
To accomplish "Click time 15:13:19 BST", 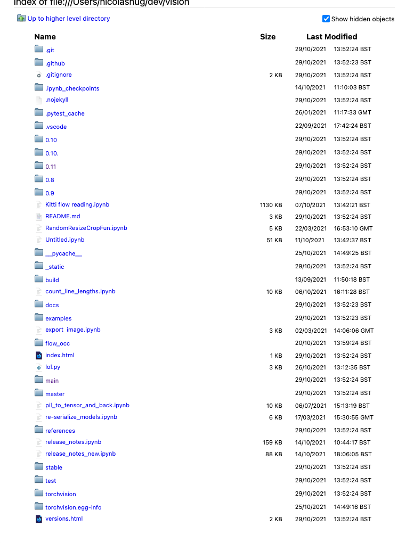I will pyautogui.click(x=352, y=406).
